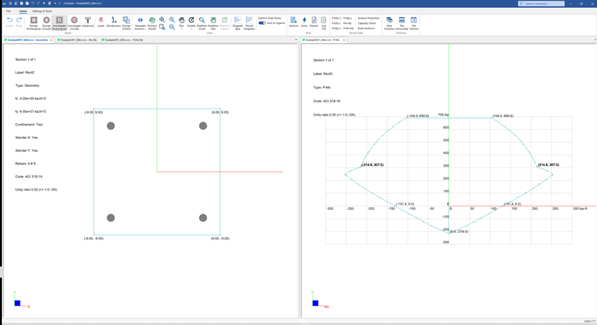Viewport: 597px width, 325px height.
Task: Open the right pane tab list dropdown arrow
Action: [x=595, y=40]
